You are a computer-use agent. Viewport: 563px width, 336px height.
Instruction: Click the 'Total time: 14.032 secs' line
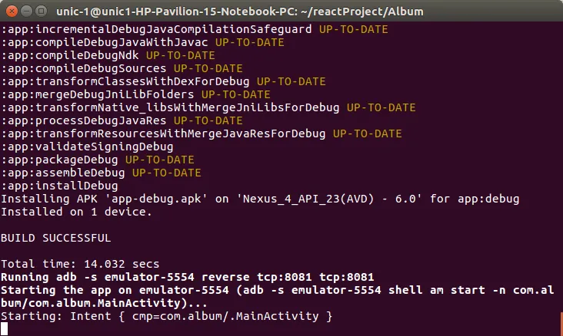[80, 264]
